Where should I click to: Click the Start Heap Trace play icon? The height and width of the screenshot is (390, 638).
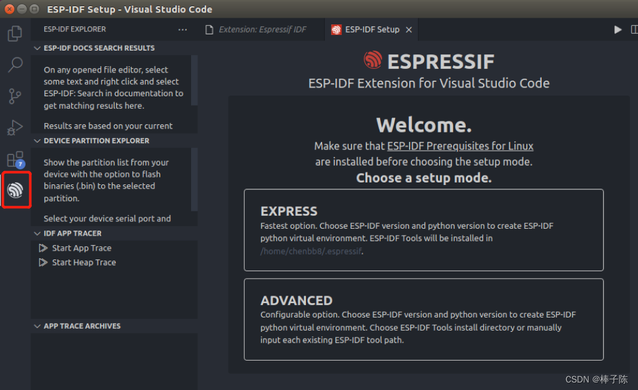click(43, 262)
